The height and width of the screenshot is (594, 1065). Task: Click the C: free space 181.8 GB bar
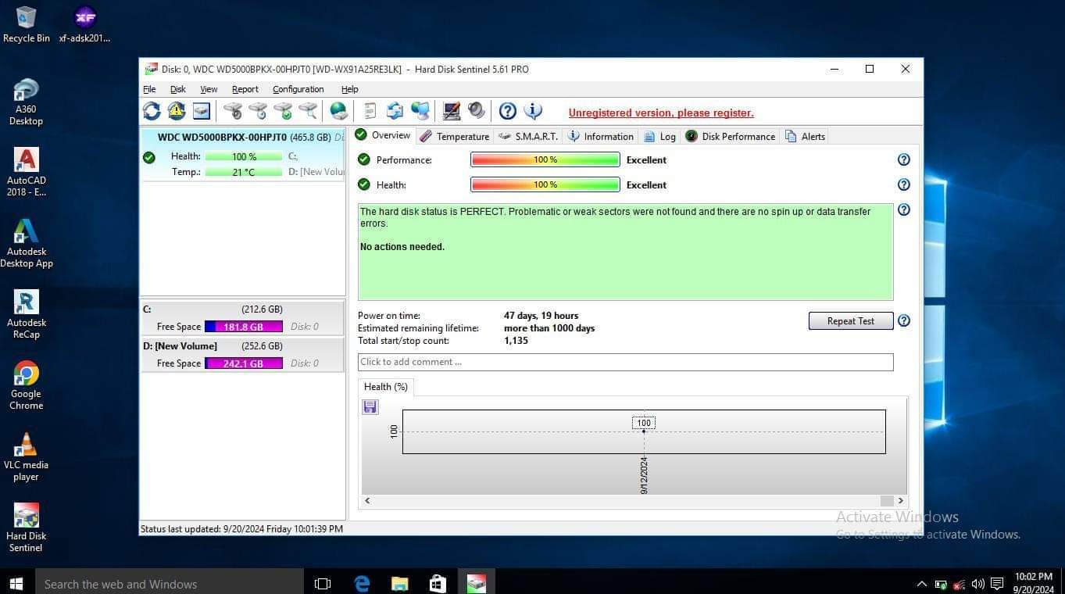(244, 327)
